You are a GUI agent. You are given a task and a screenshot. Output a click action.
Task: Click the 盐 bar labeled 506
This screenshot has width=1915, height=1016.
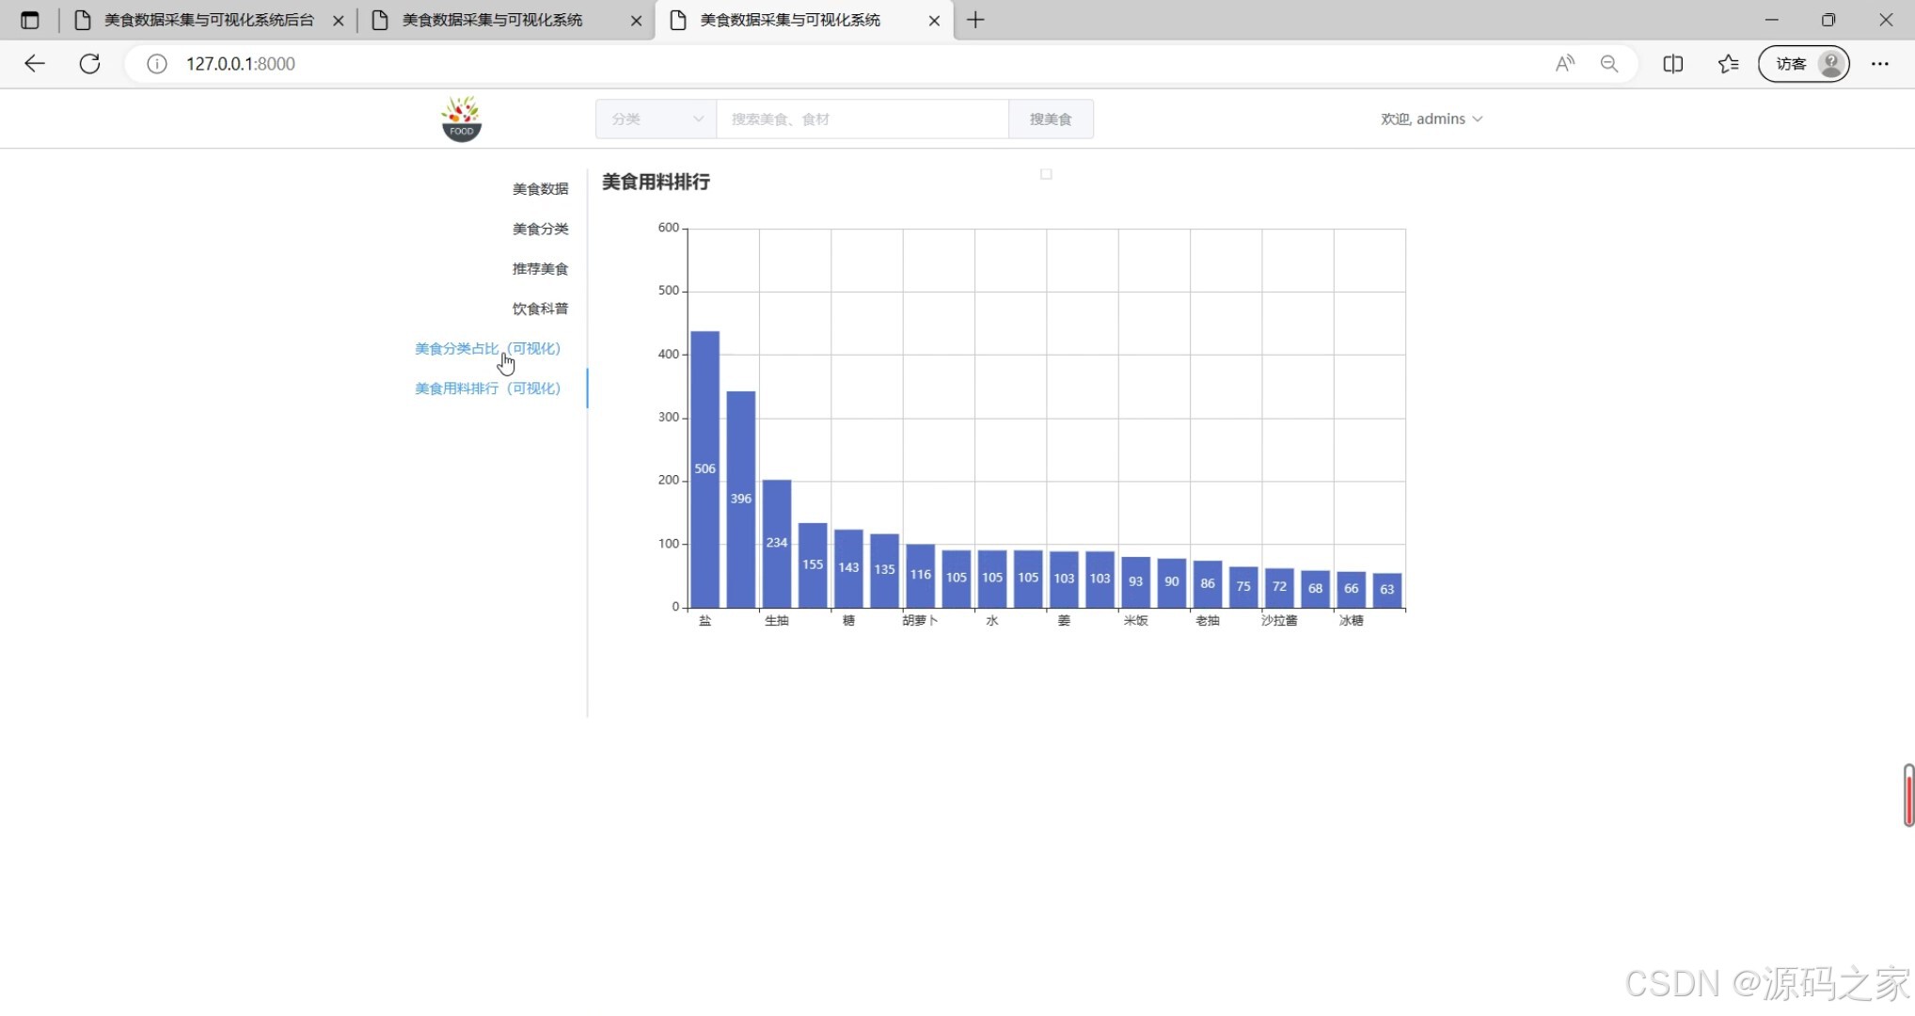tap(704, 468)
